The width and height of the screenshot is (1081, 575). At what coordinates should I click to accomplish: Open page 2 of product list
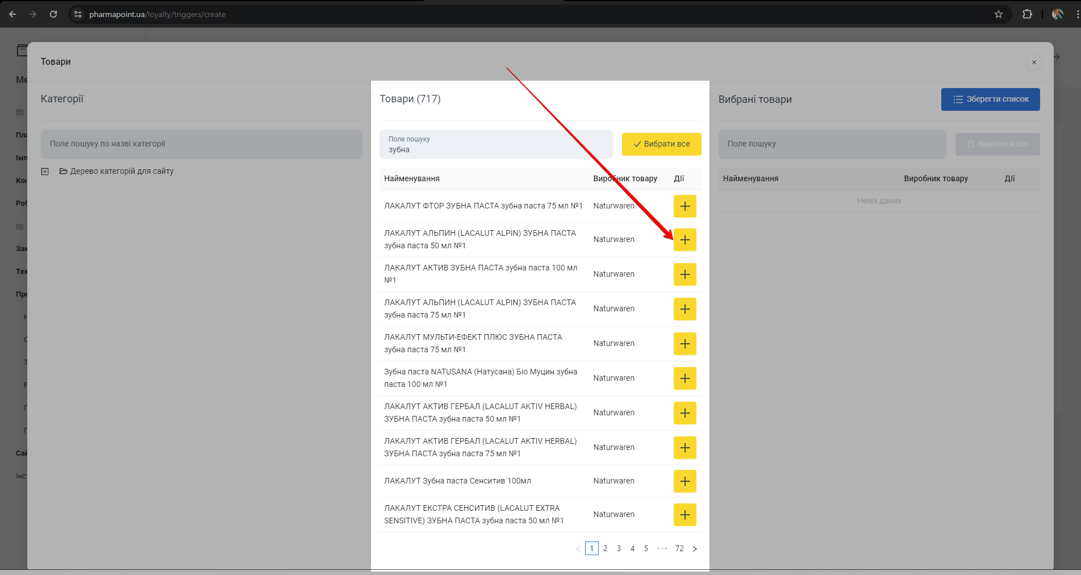point(605,549)
